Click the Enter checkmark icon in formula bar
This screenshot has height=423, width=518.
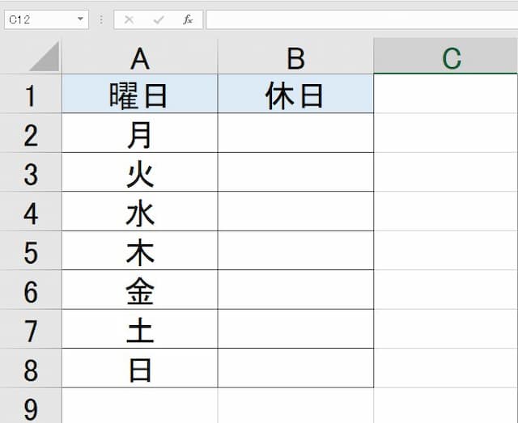click(159, 19)
